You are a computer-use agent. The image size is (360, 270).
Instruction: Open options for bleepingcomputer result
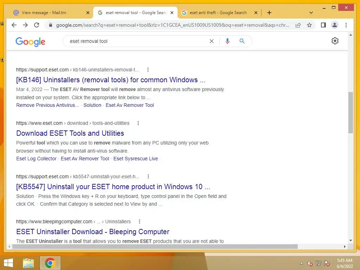(x=139, y=221)
